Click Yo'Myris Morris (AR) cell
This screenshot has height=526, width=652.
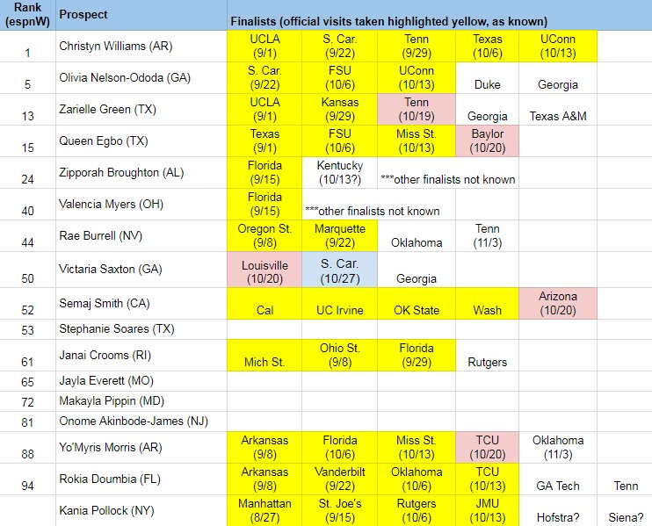pos(141,448)
